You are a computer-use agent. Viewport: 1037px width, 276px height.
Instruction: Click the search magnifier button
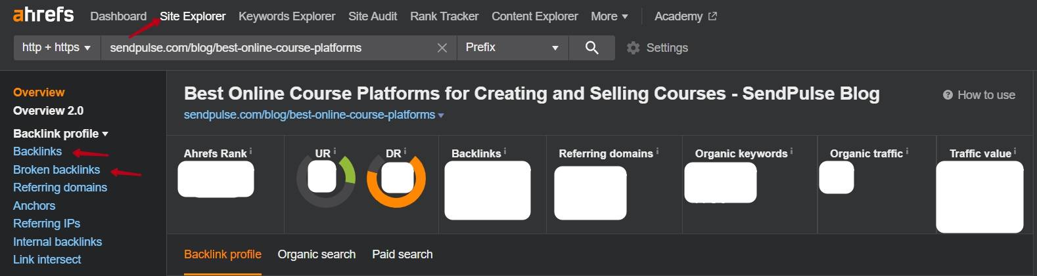591,48
